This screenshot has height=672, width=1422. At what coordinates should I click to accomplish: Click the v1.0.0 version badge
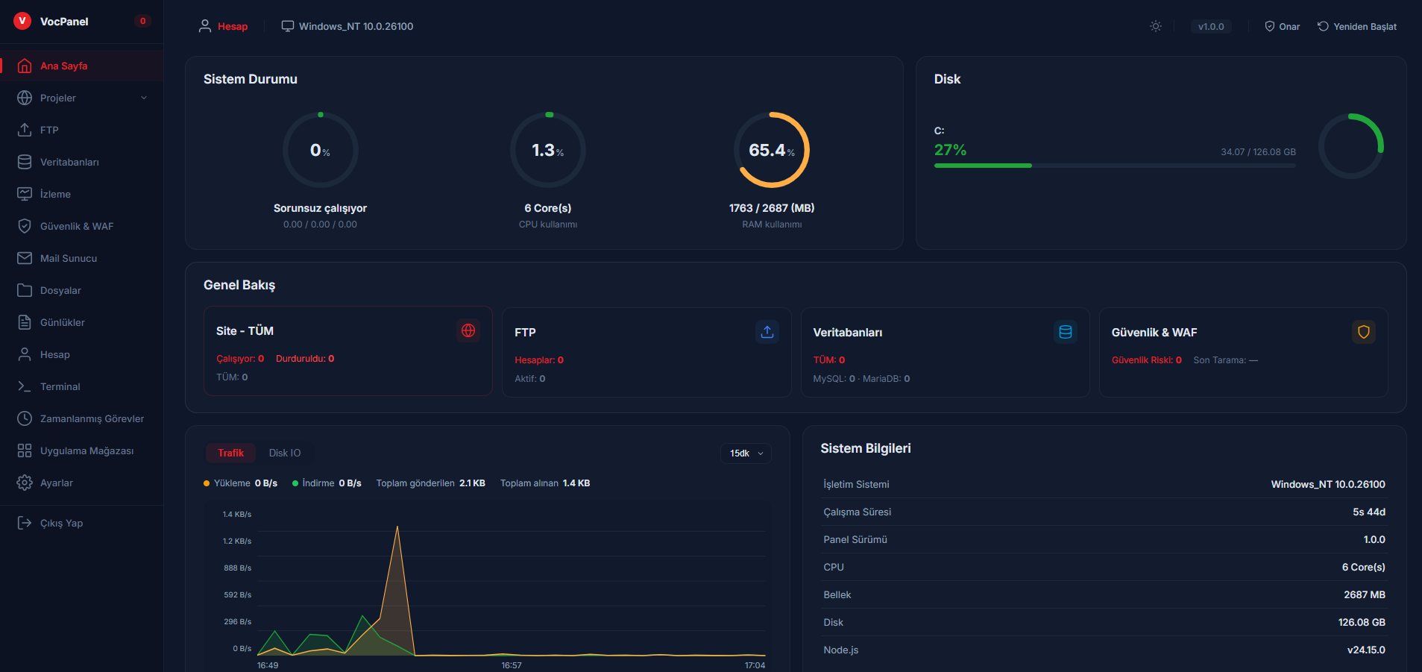tap(1210, 26)
